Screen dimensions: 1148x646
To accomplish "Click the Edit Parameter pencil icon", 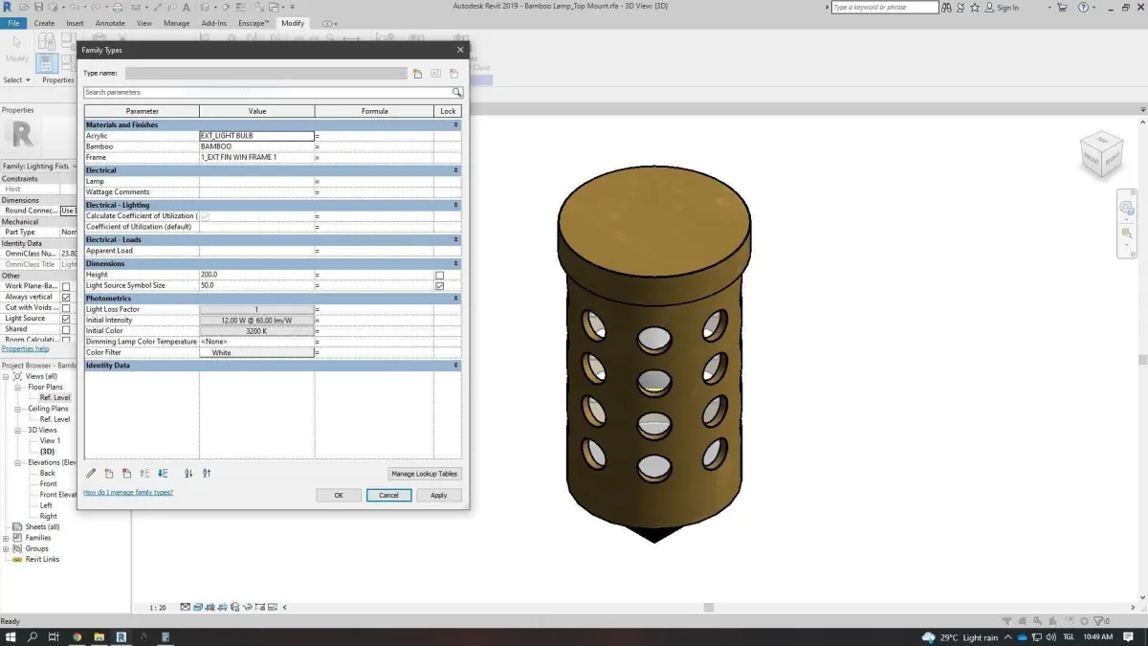I will tap(91, 473).
